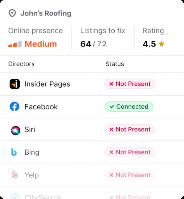Click the Facebook Connected status badge
The height and width of the screenshot is (199, 184).
[129, 107]
